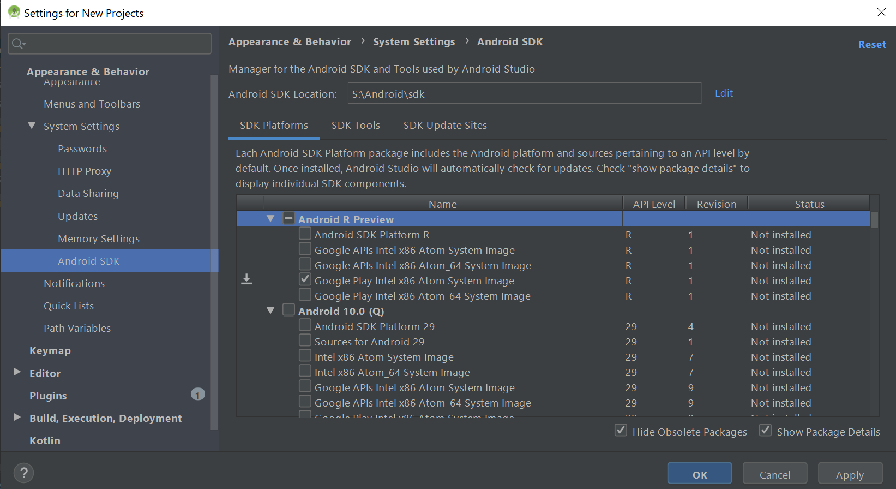Check Android SDK Platform R
The width and height of the screenshot is (896, 489).
305,234
